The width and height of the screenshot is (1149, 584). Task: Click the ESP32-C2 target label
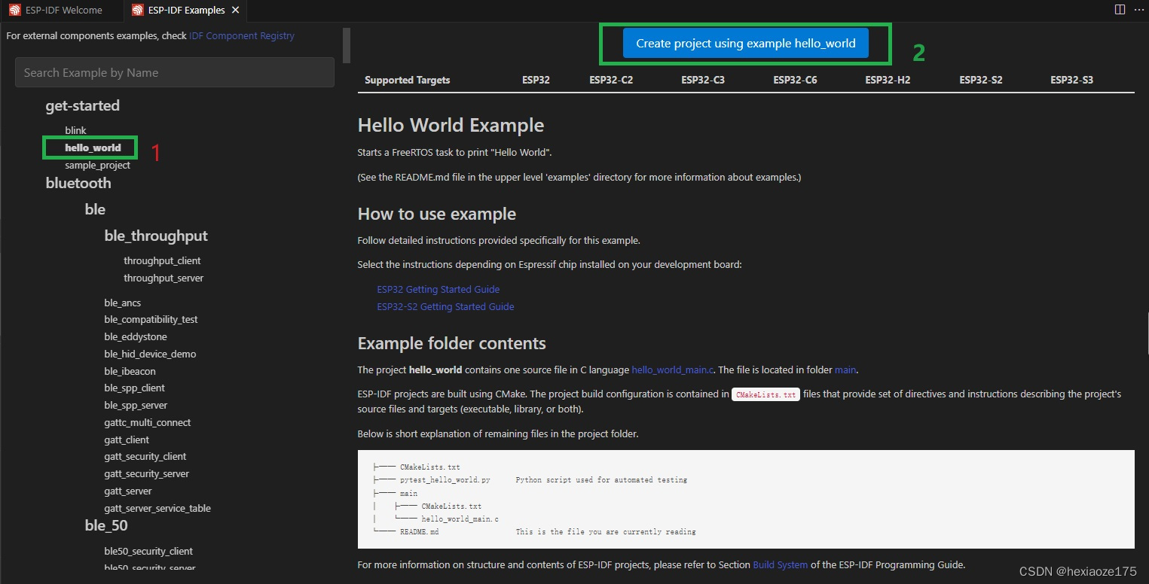pos(611,80)
